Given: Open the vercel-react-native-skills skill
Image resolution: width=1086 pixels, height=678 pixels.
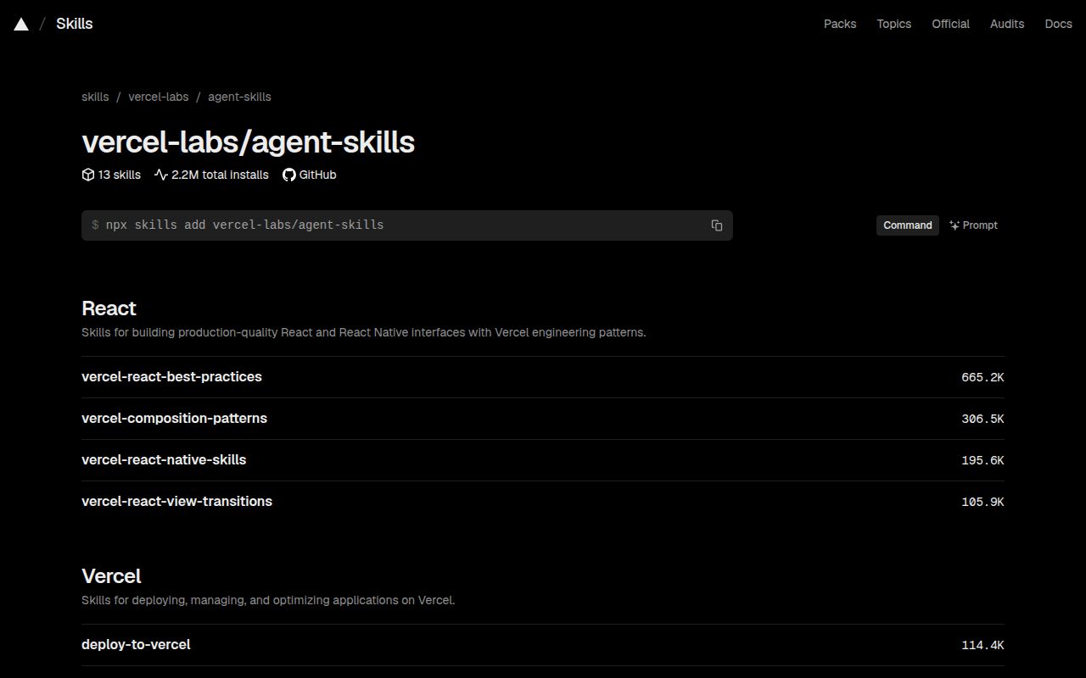Looking at the screenshot, I should click(543, 460).
